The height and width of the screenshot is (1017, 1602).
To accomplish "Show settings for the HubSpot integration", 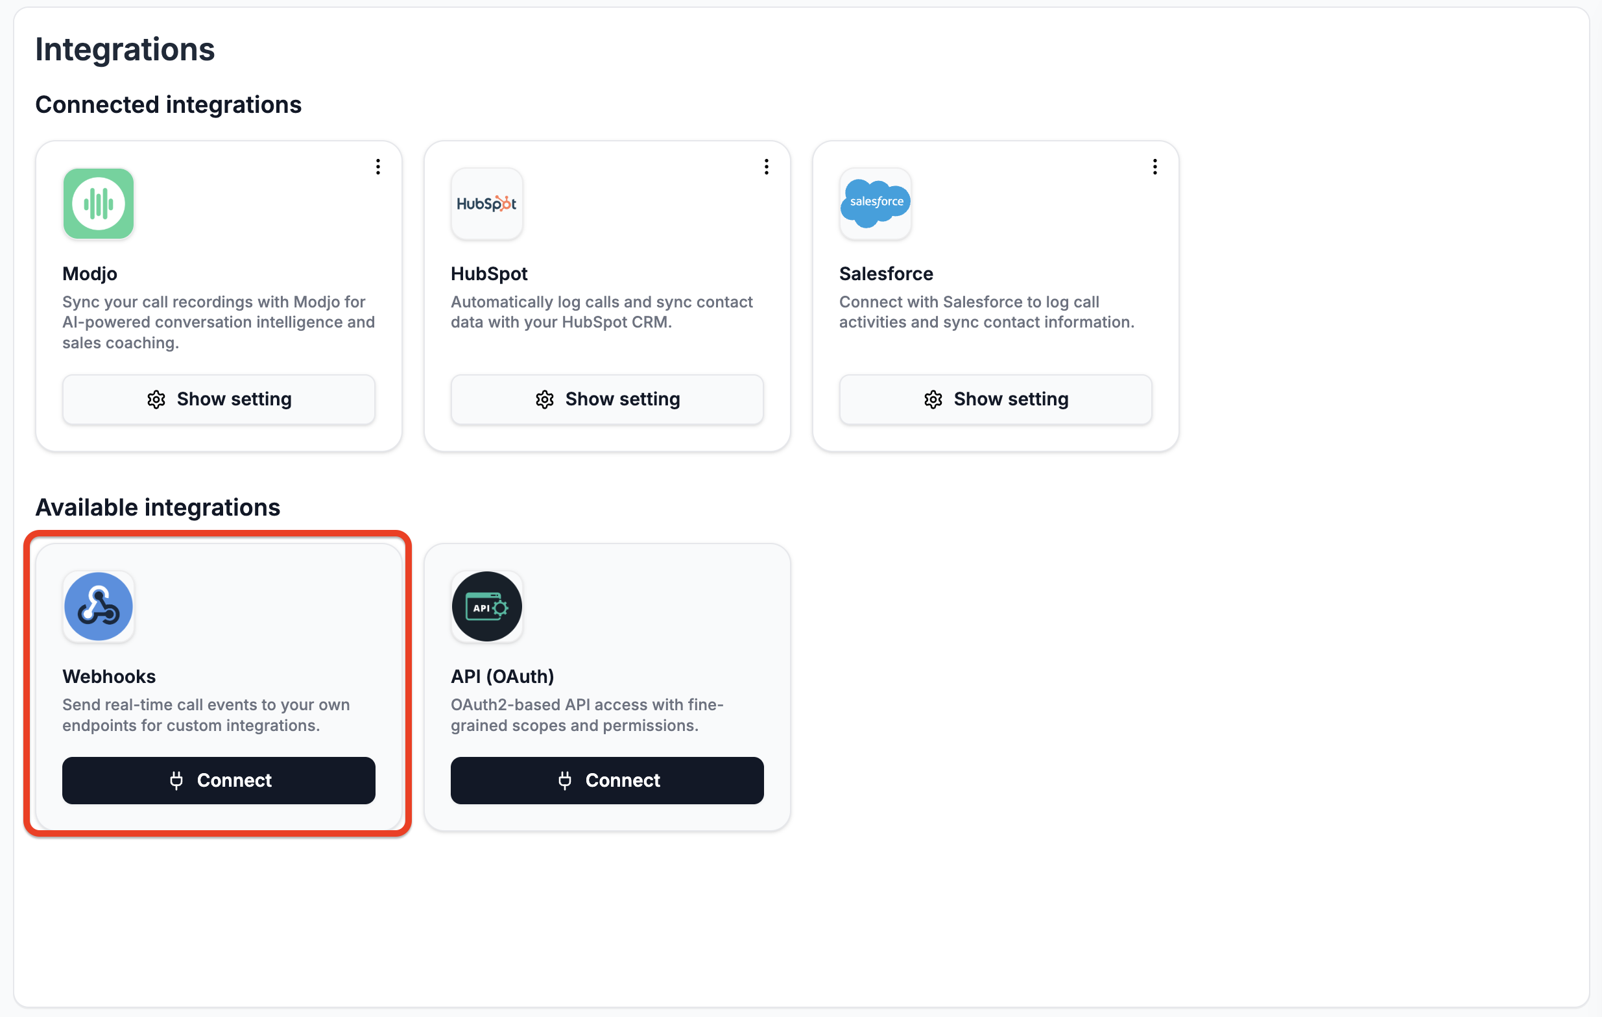I will pyautogui.click(x=606, y=399).
